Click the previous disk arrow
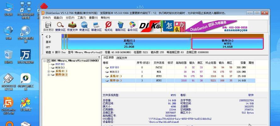The image size is (280, 126). tap(47, 37)
